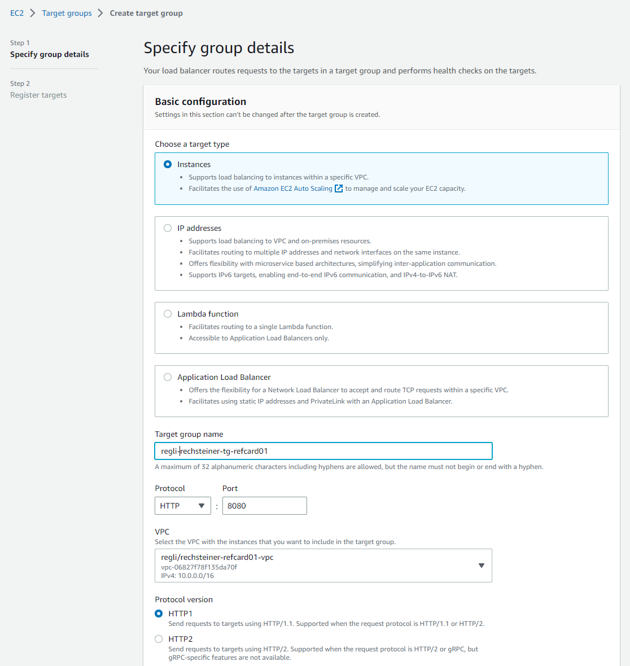Expand the VPC selection dropdown
Image resolution: width=630 pixels, height=666 pixels.
click(323, 566)
